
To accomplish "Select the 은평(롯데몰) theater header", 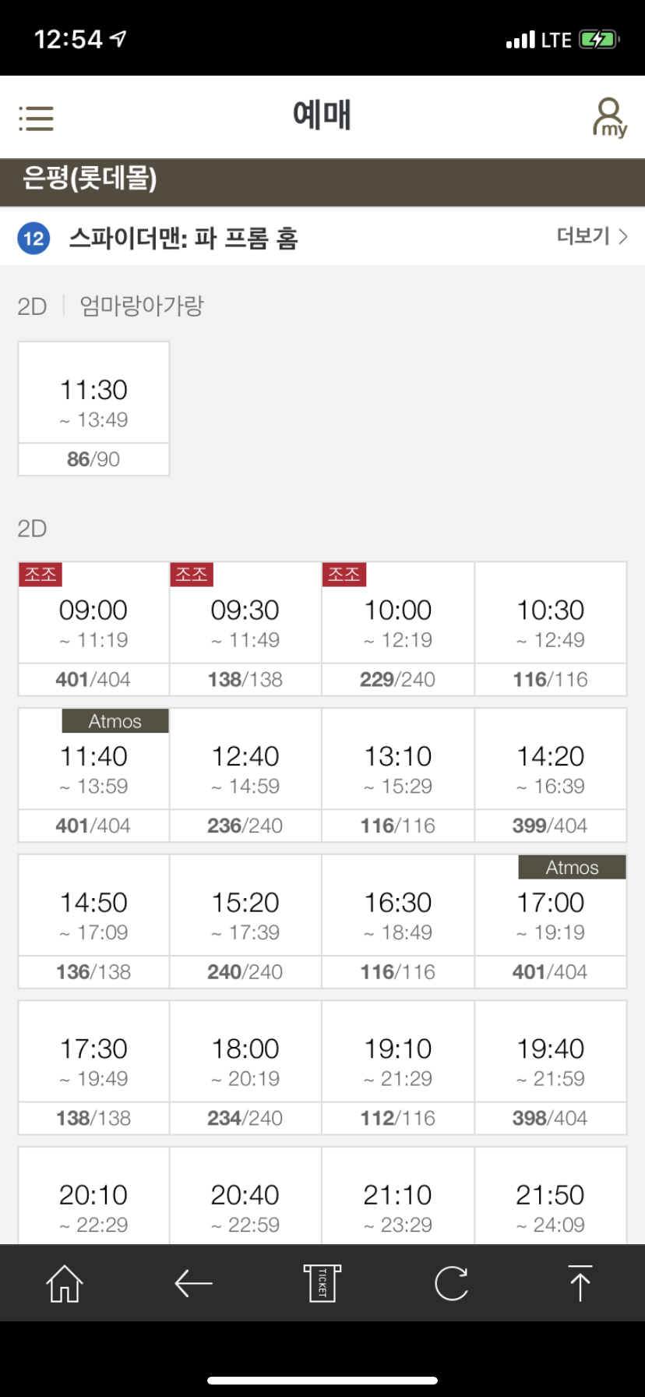I will pos(90,179).
